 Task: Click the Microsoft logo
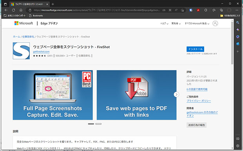[24, 23]
